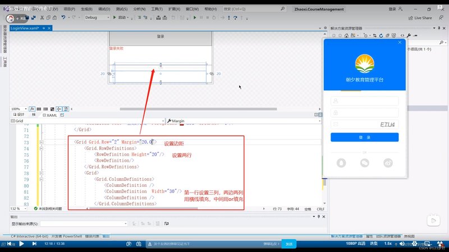Viewport: 449px width, 252px height.
Task: Open the Extensions (X) menu
Action: [175, 9]
